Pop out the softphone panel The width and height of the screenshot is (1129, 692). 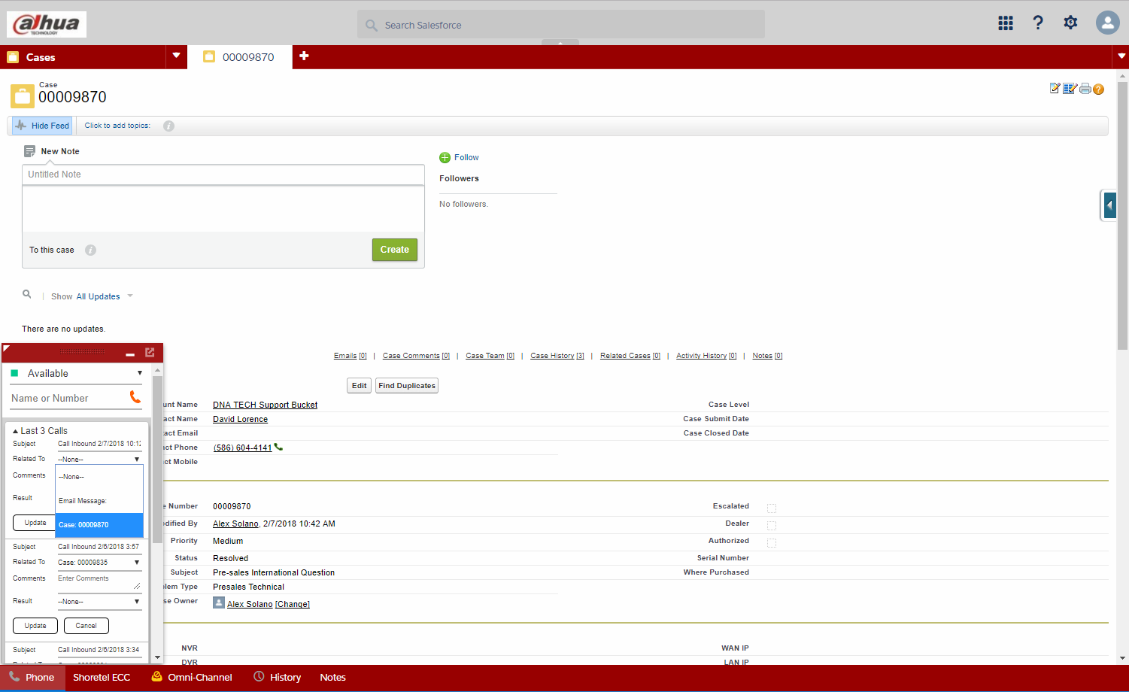click(150, 352)
